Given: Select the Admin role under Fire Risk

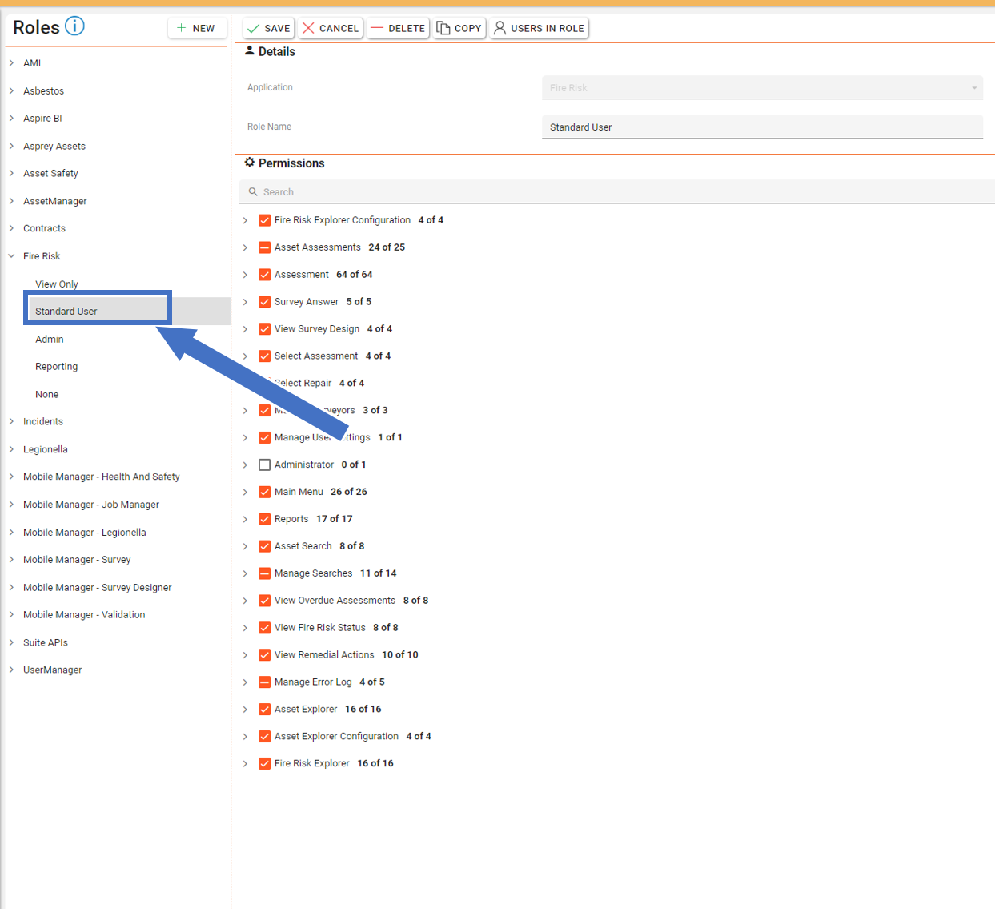Looking at the screenshot, I should (x=50, y=340).
